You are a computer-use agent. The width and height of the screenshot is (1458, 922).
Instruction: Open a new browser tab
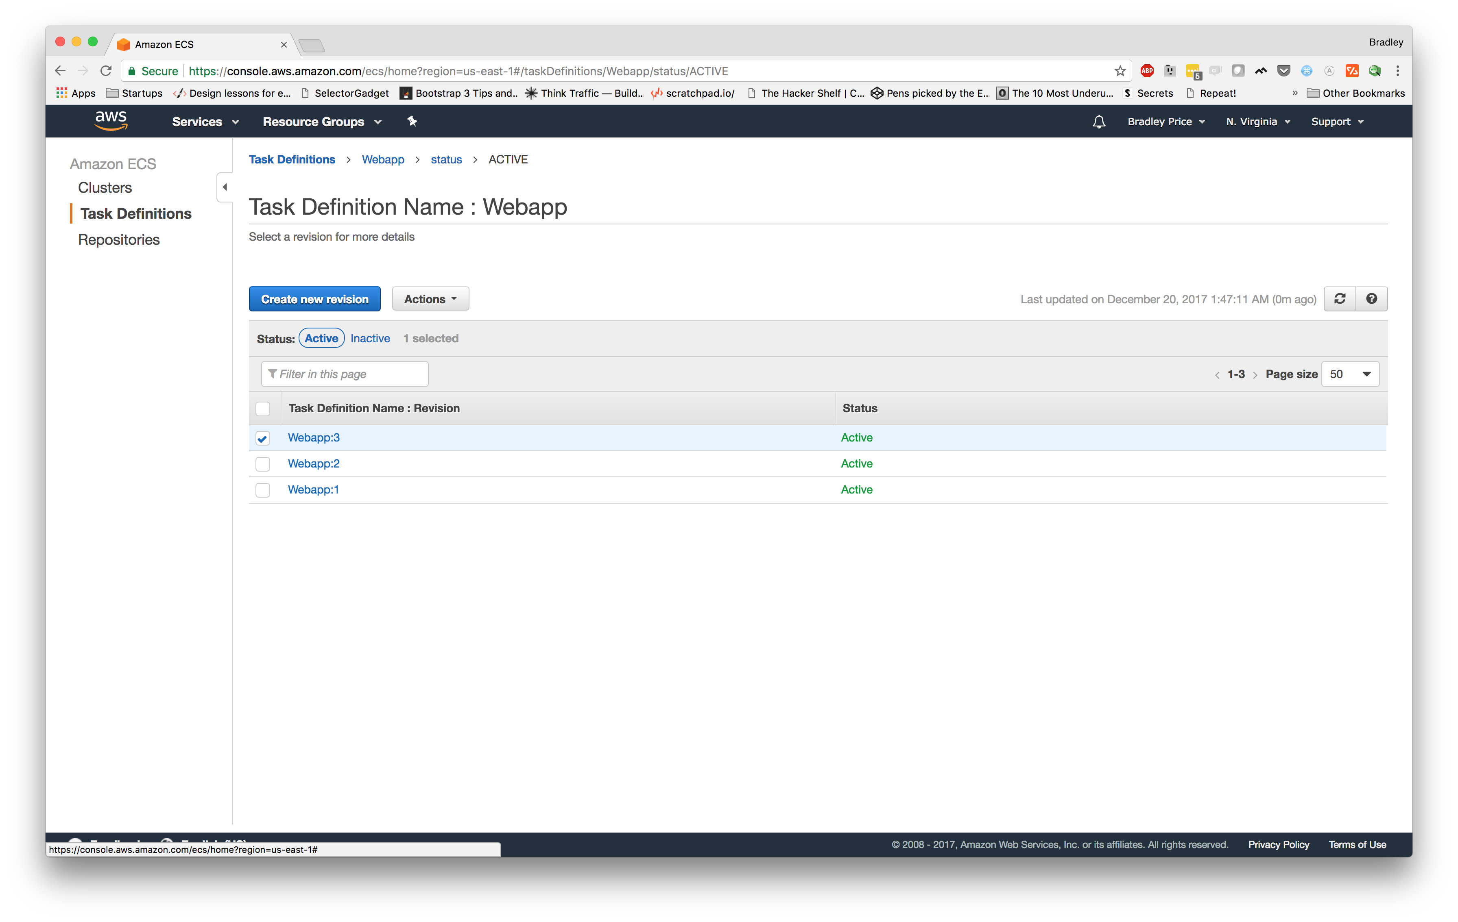312,46
